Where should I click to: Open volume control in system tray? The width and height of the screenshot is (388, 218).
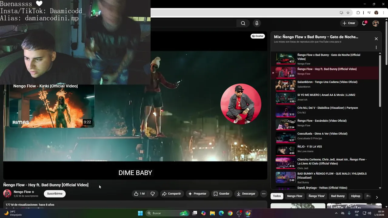tap(369, 213)
